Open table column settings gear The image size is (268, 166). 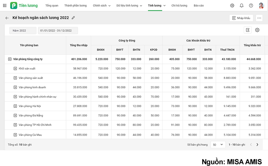click(x=257, y=30)
